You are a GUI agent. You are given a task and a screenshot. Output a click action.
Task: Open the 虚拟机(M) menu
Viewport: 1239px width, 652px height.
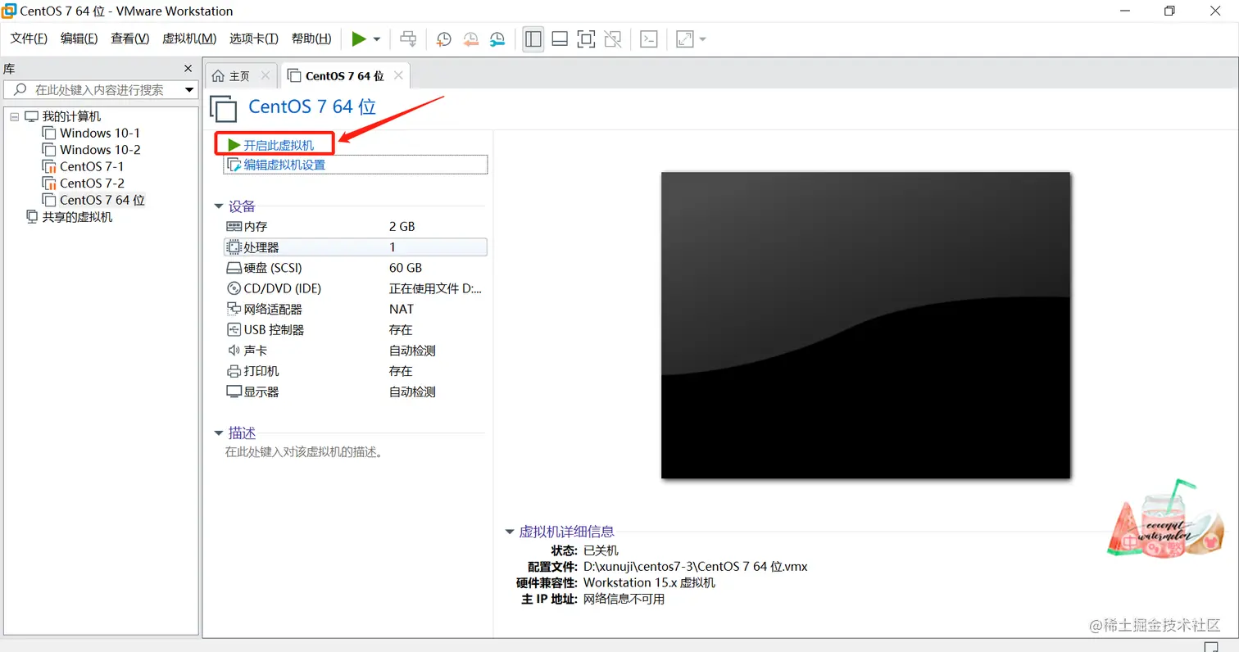click(x=189, y=38)
